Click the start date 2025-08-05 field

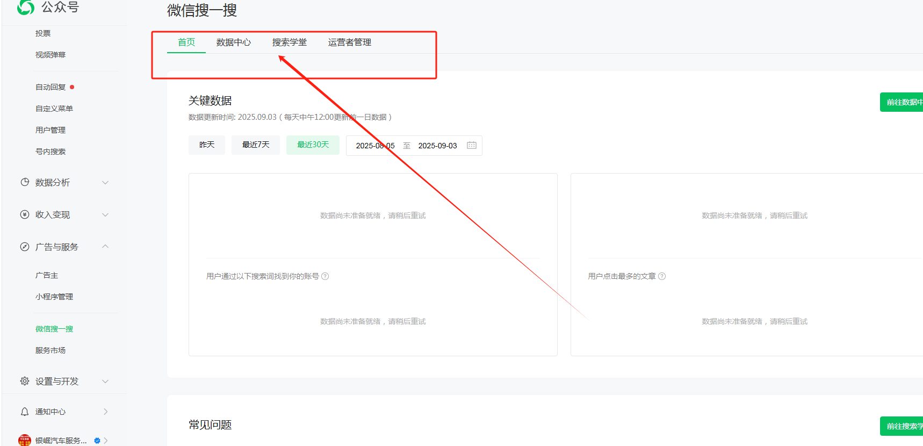(x=375, y=146)
